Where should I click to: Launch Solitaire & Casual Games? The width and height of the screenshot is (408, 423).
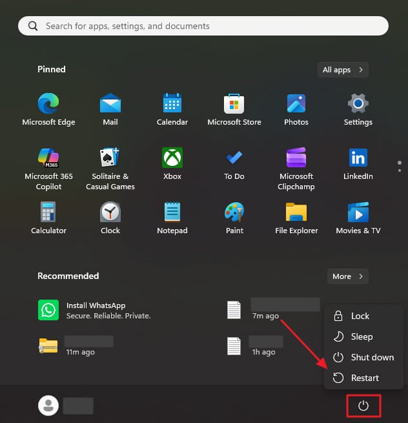point(110,169)
